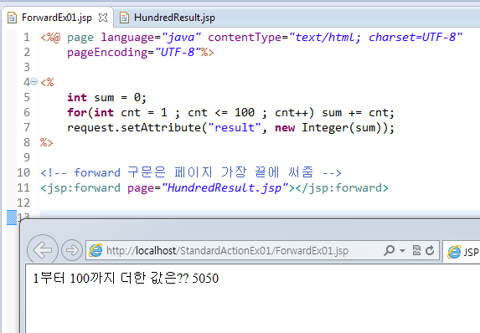Click "request.setAttribute" in line 7
This screenshot has width=480, height=333.
pos(134,127)
